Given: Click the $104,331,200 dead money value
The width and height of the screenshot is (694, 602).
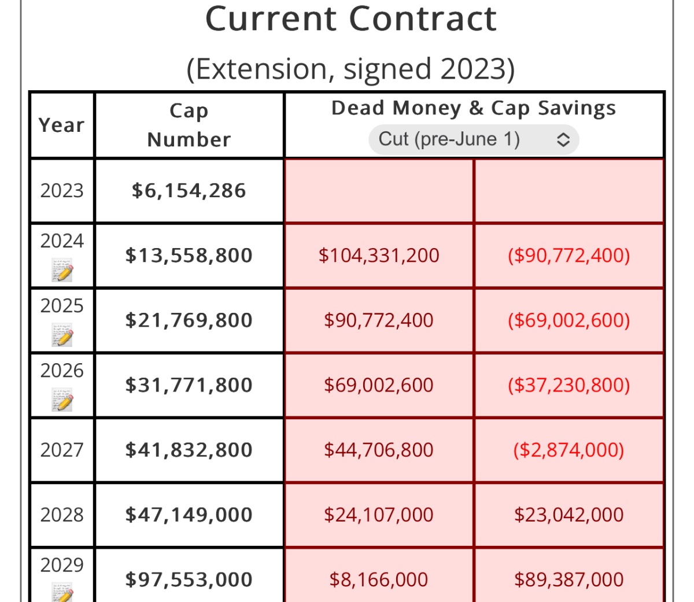Looking at the screenshot, I should click(x=379, y=256).
